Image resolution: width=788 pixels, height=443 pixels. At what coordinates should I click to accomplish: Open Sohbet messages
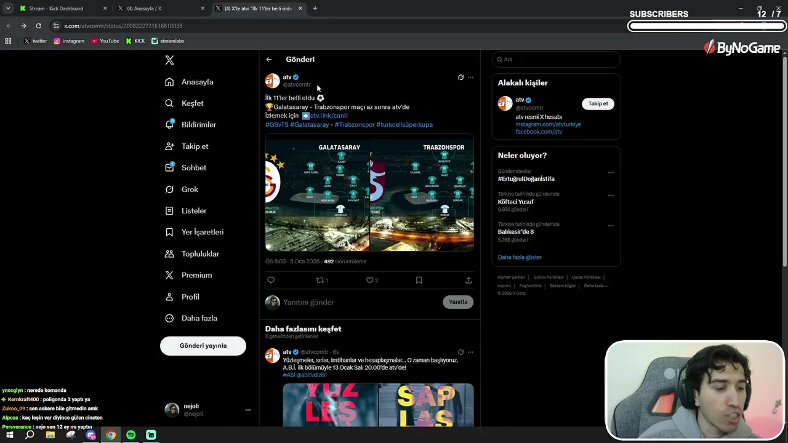(x=185, y=167)
